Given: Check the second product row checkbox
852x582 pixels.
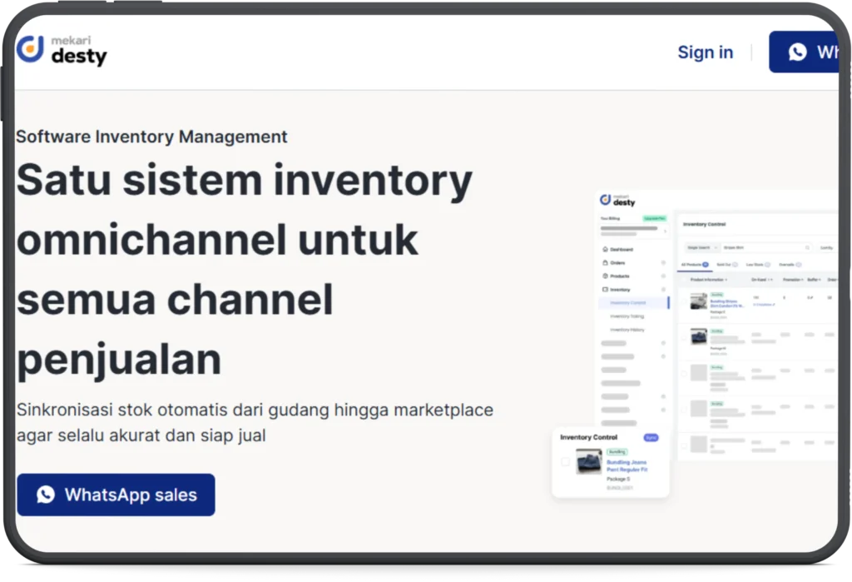Looking at the screenshot, I should tap(684, 337).
